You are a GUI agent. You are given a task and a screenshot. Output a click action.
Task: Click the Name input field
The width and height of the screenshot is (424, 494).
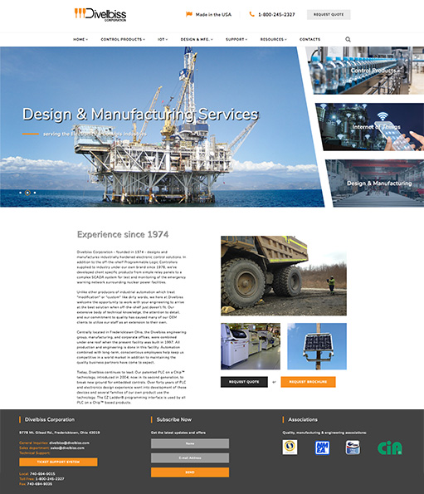(x=190, y=443)
